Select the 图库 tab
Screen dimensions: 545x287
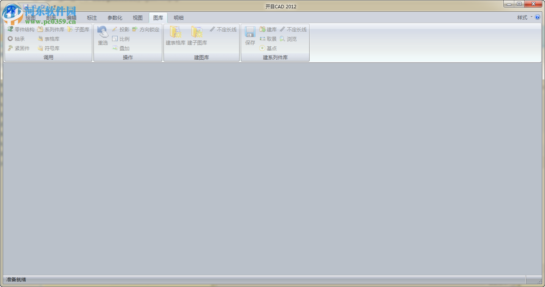click(158, 18)
